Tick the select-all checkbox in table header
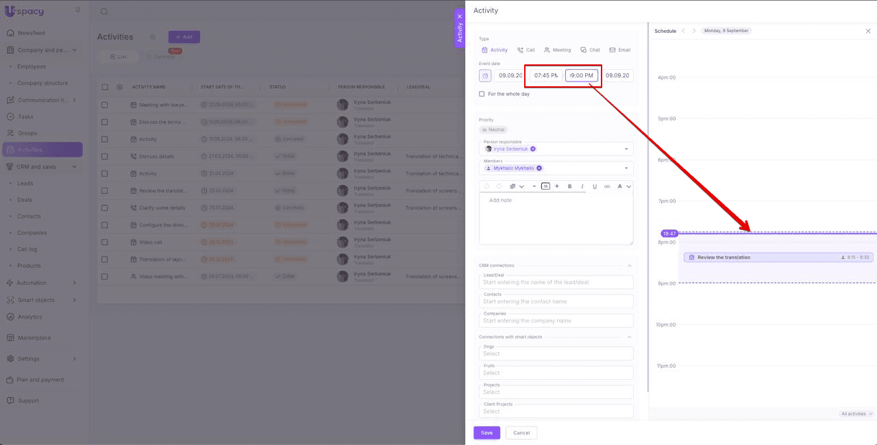 point(105,87)
